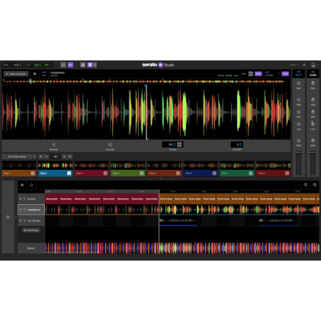Click zoom in magnifier on timeline
The height and width of the screenshot is (321, 321).
pos(315,185)
